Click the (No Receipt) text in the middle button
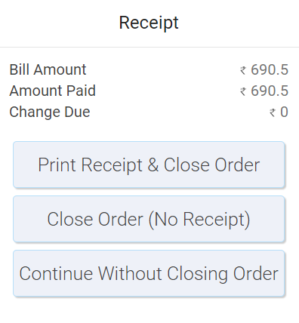Screen dimensions: 299x323 pyautogui.click(x=199, y=220)
